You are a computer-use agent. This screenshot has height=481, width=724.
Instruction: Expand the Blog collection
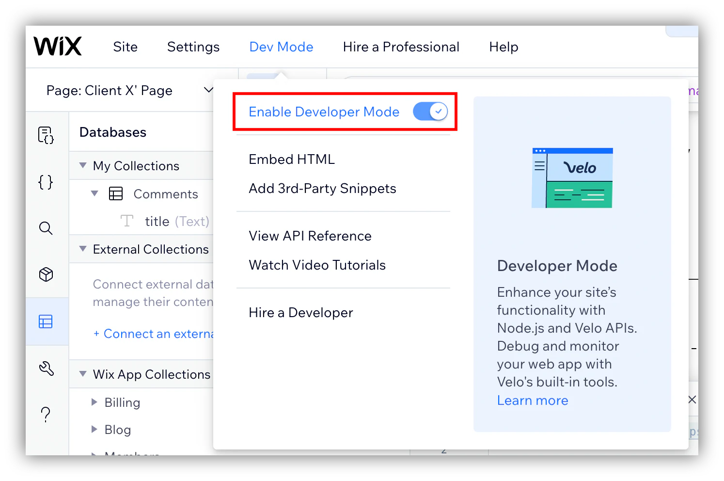[94, 430]
